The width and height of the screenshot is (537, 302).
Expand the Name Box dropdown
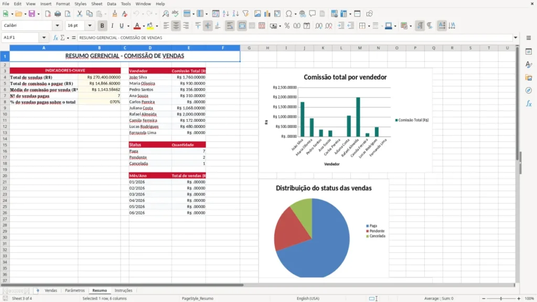point(44,38)
